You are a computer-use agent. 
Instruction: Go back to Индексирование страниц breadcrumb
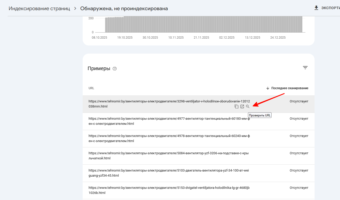click(x=39, y=8)
